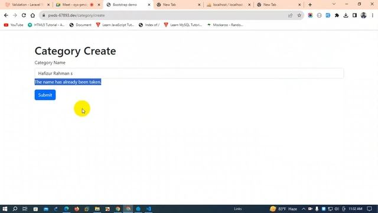
Task: Go back to the previous page
Action: point(6,15)
